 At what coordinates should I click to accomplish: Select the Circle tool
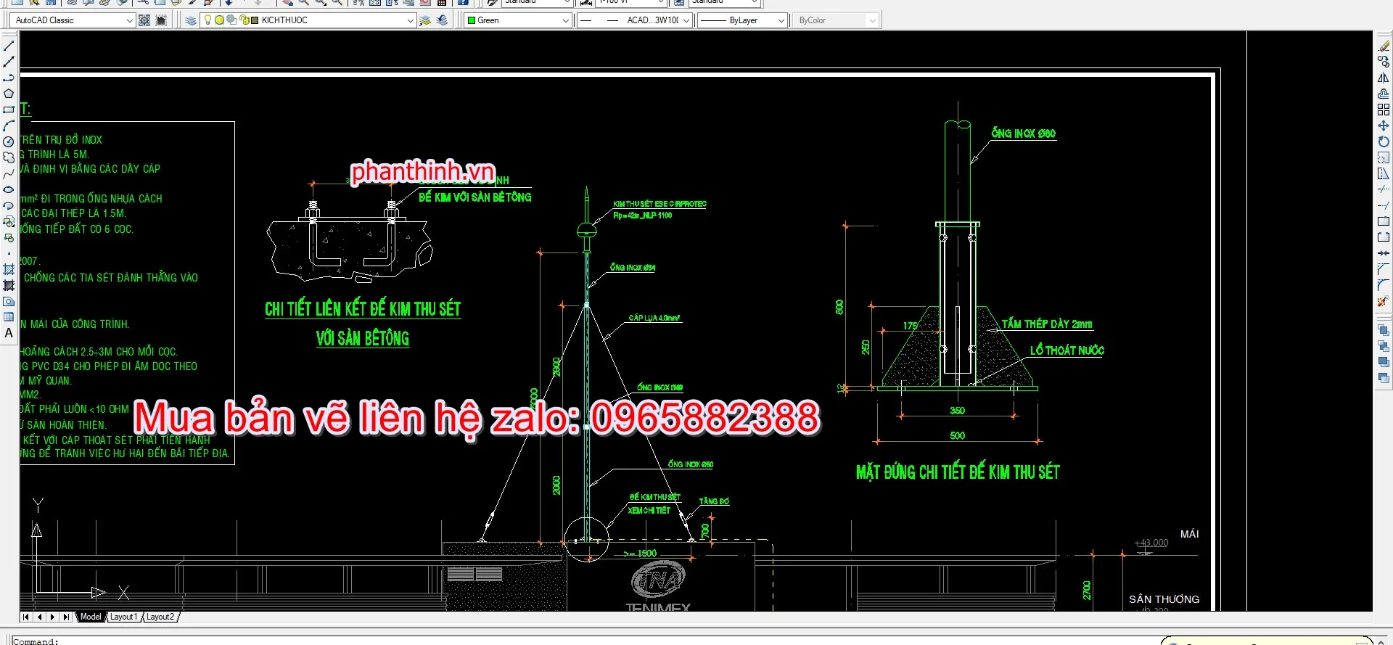point(9,141)
